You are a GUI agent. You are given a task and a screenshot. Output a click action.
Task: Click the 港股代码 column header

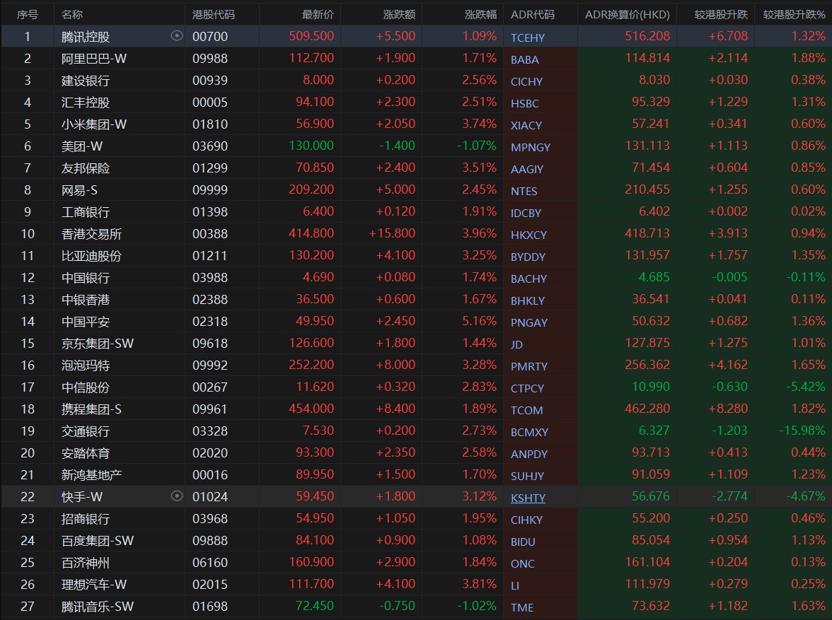[x=213, y=14]
